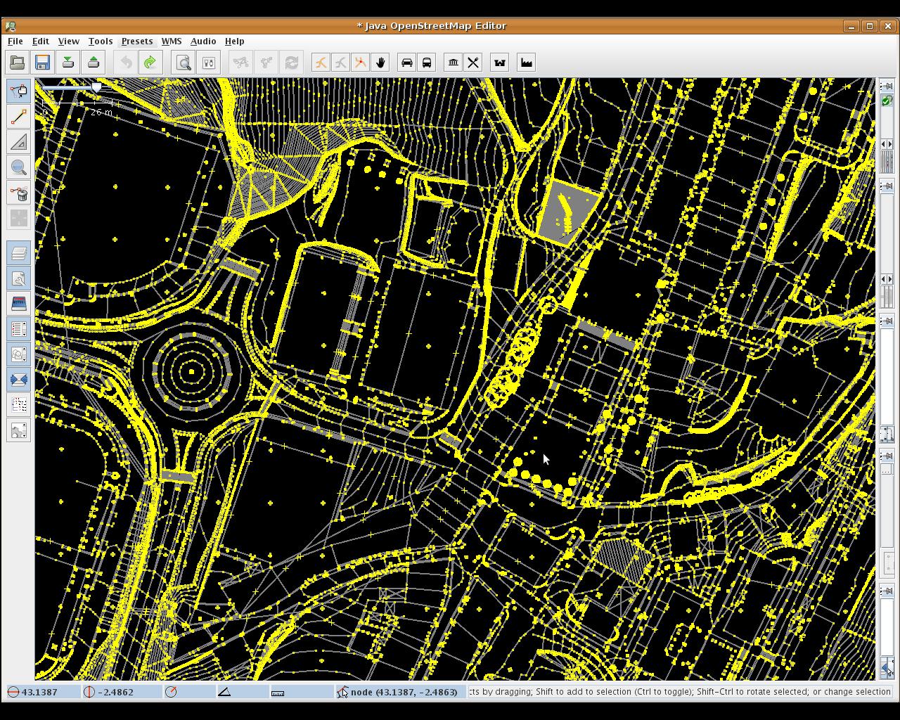
Task: Click the node (43.1387, -2.4863) status label
Action: point(404,692)
